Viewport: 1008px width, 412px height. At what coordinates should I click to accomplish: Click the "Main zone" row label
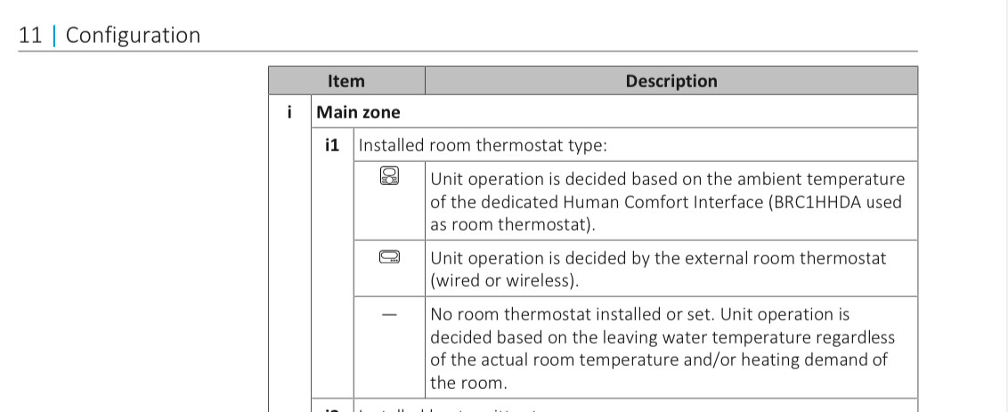pyautogui.click(x=358, y=112)
